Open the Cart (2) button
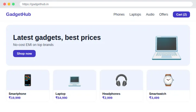Screen dimensions: 196x112 tap(181, 14)
